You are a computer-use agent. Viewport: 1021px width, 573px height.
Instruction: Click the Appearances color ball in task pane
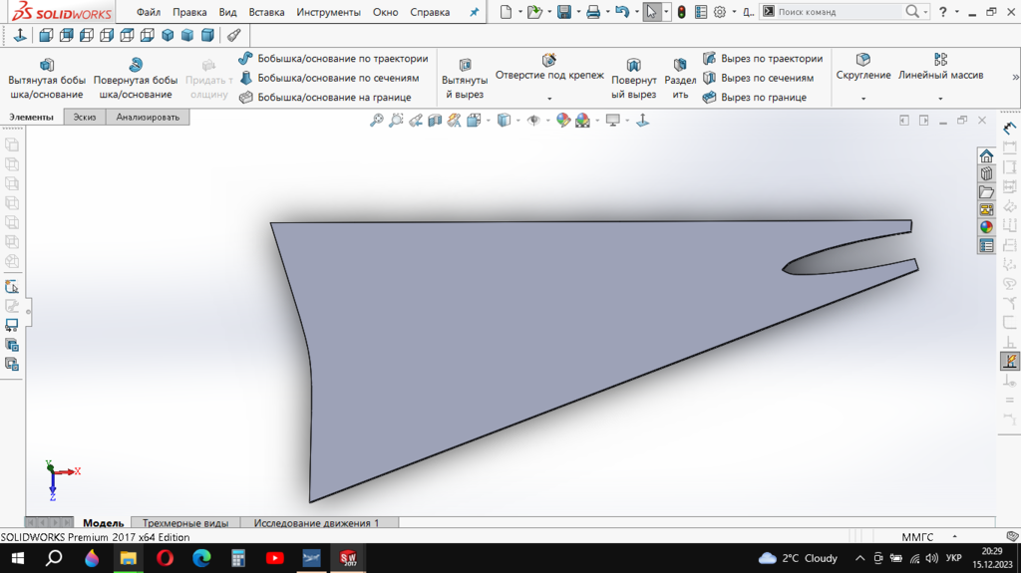986,227
